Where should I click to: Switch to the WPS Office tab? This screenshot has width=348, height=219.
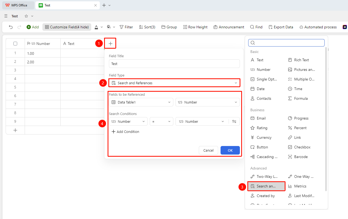18,5
